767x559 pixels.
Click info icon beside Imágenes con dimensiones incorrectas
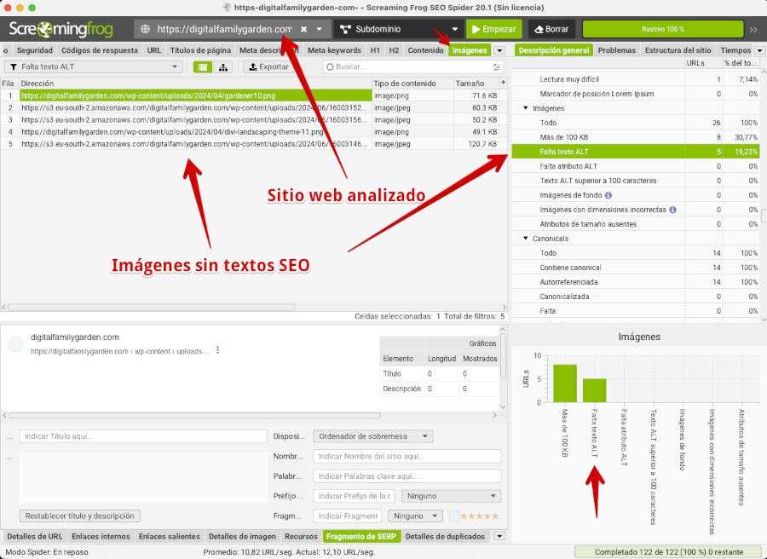tap(672, 210)
